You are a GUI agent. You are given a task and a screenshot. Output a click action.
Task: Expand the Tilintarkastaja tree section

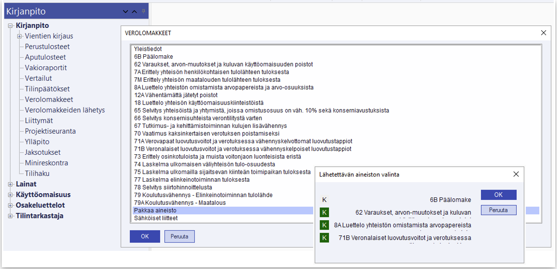click(10, 216)
